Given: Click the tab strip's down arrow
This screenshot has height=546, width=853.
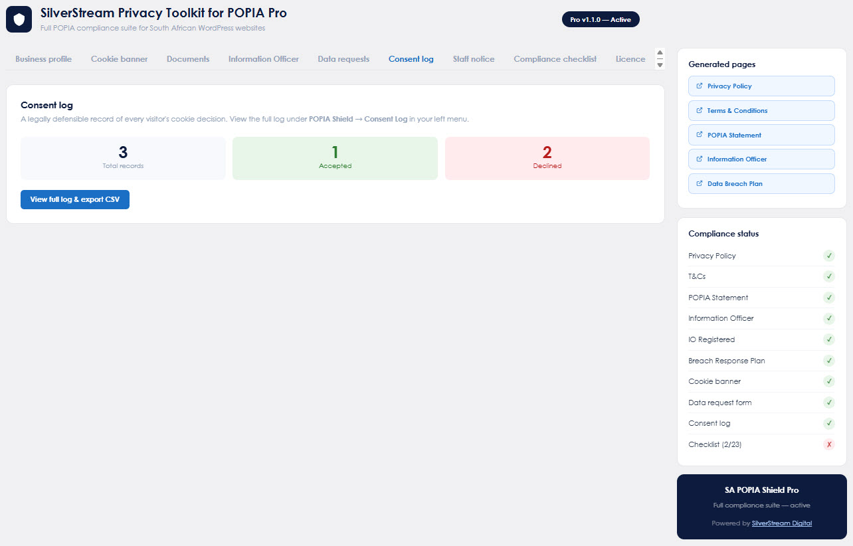Looking at the screenshot, I should (660, 65).
